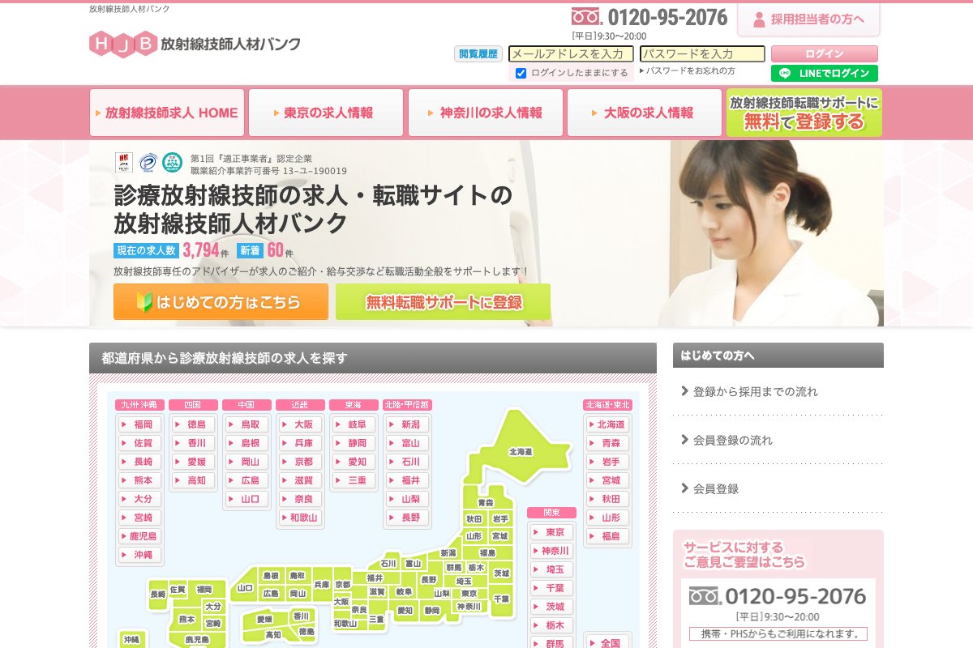Select 福島 in the Tohoku list
Viewport: 973px width, 648px height.
(608, 536)
